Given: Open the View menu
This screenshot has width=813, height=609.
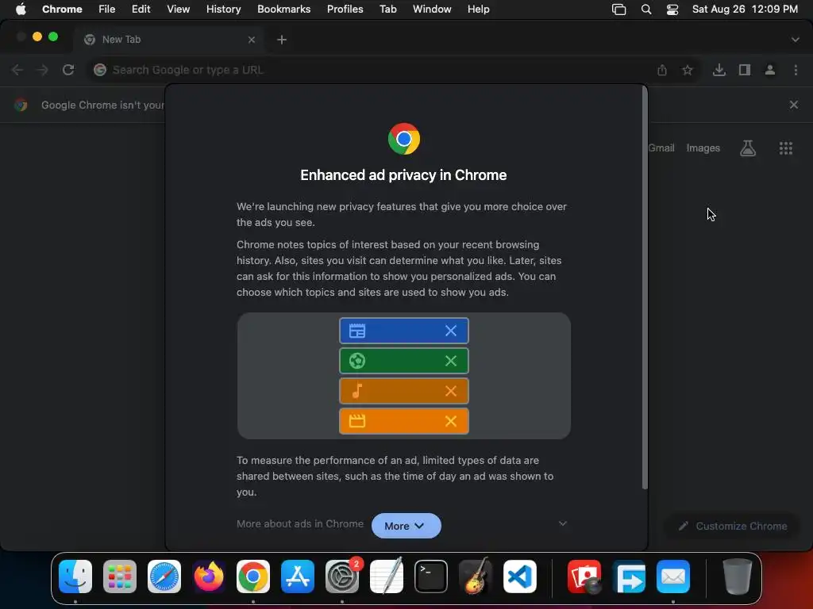Looking at the screenshot, I should tap(178, 9).
